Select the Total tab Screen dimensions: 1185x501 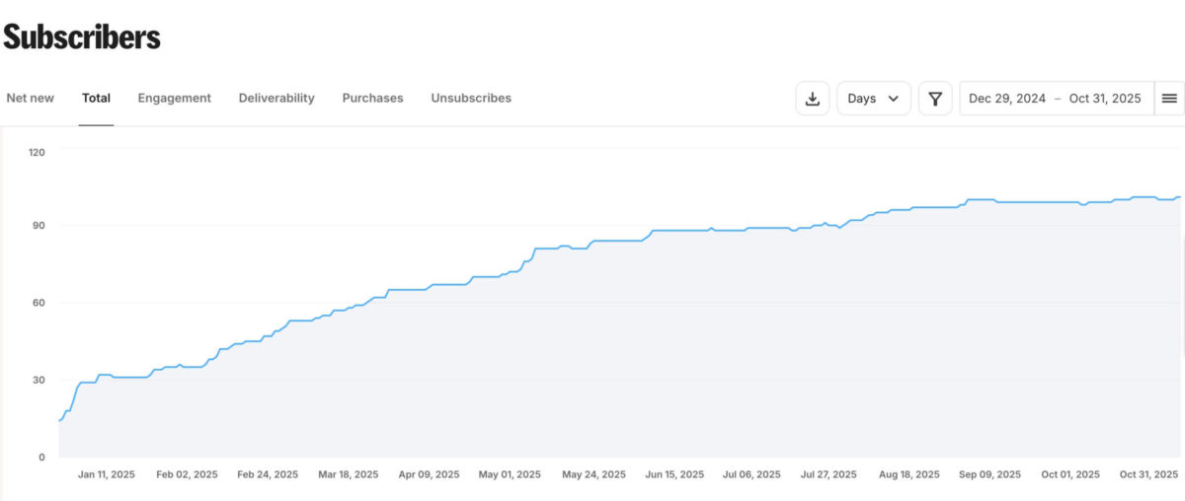point(96,99)
